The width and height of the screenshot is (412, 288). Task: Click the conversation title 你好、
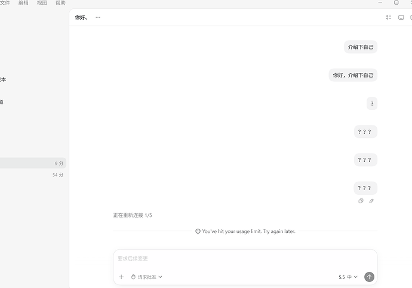[x=81, y=17]
